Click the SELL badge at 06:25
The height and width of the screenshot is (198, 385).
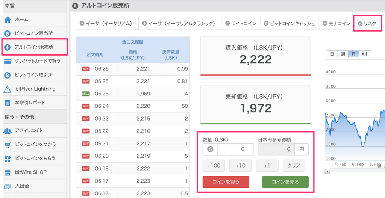86,94
